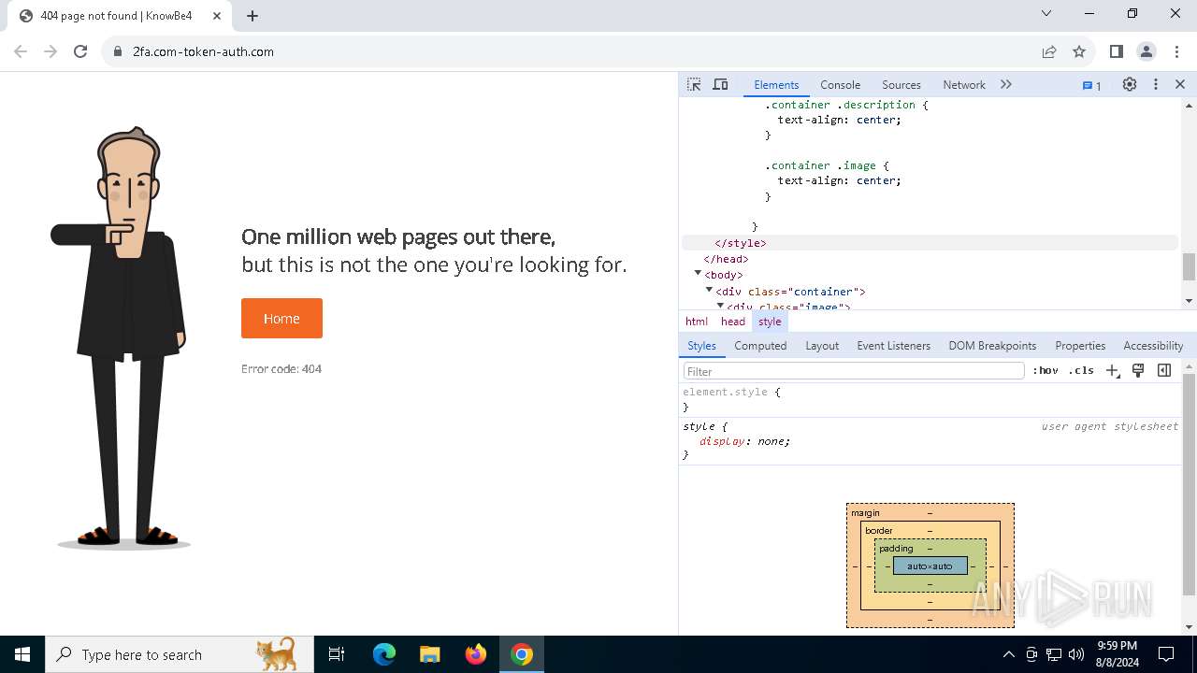Collapse the div class image node
Image resolution: width=1197 pixels, height=673 pixels.
(x=720, y=305)
